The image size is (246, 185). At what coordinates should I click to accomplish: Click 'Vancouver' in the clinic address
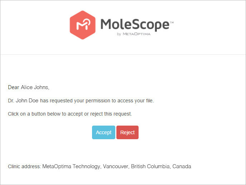tap(115, 166)
